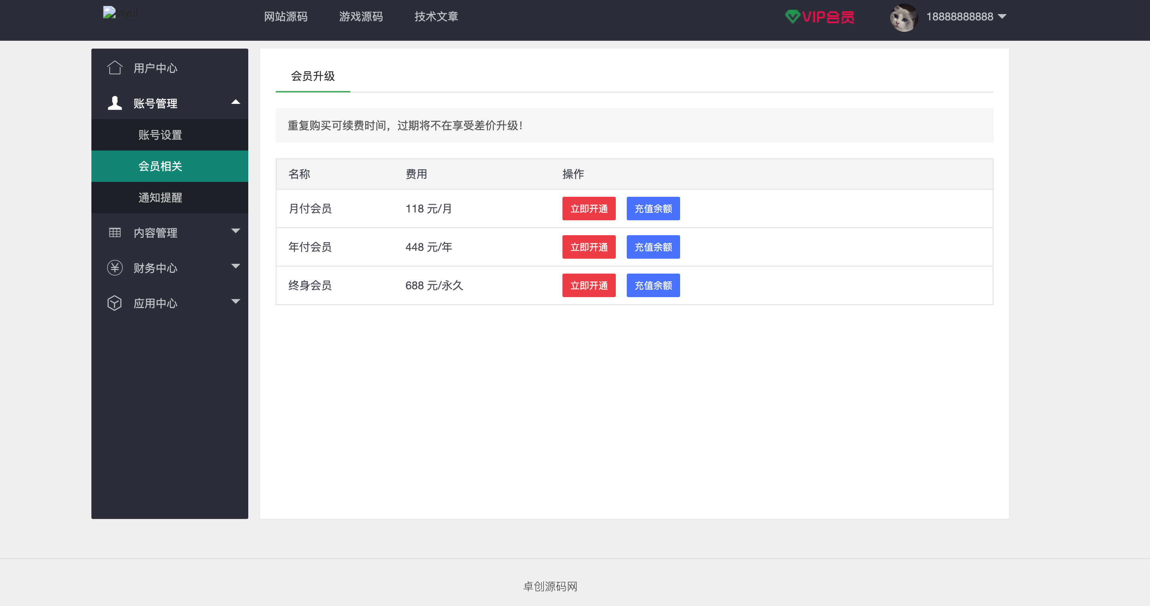Click 充值余额 for 年付会员
This screenshot has width=1150, height=606.
coord(653,247)
